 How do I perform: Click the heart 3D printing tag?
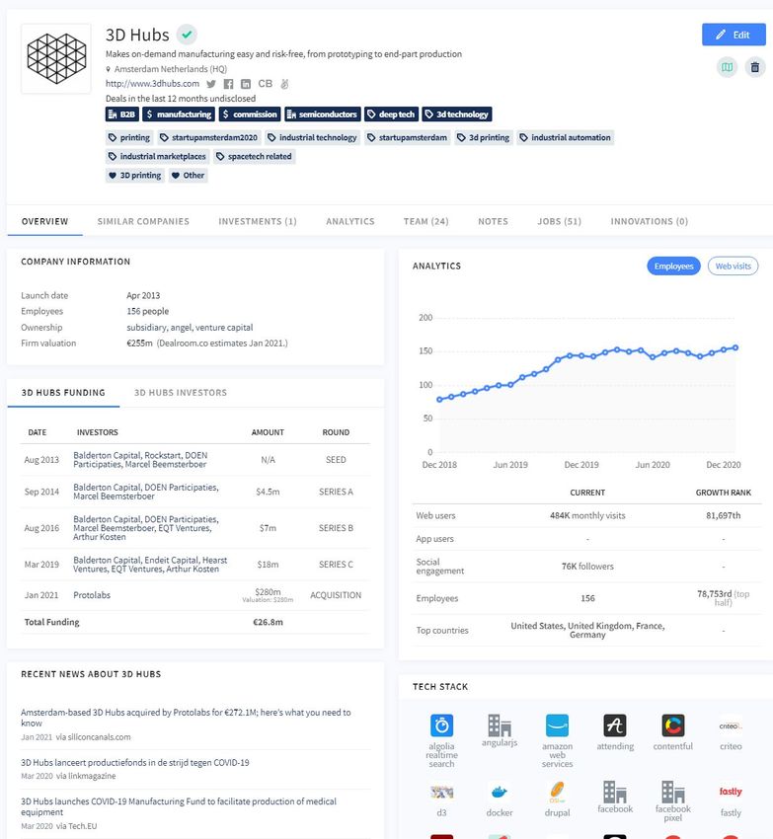[x=135, y=175]
